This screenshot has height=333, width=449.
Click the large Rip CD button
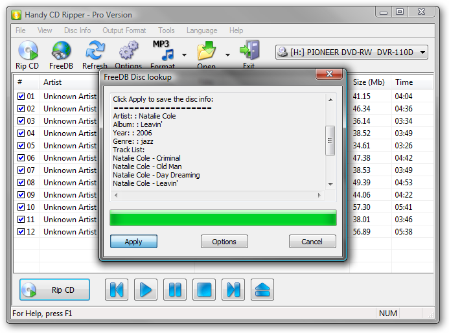[x=54, y=290]
